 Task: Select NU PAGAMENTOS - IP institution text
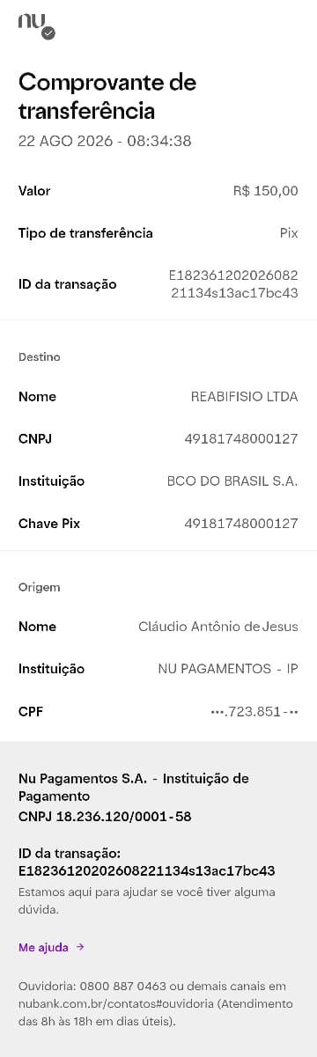pyautogui.click(x=228, y=669)
